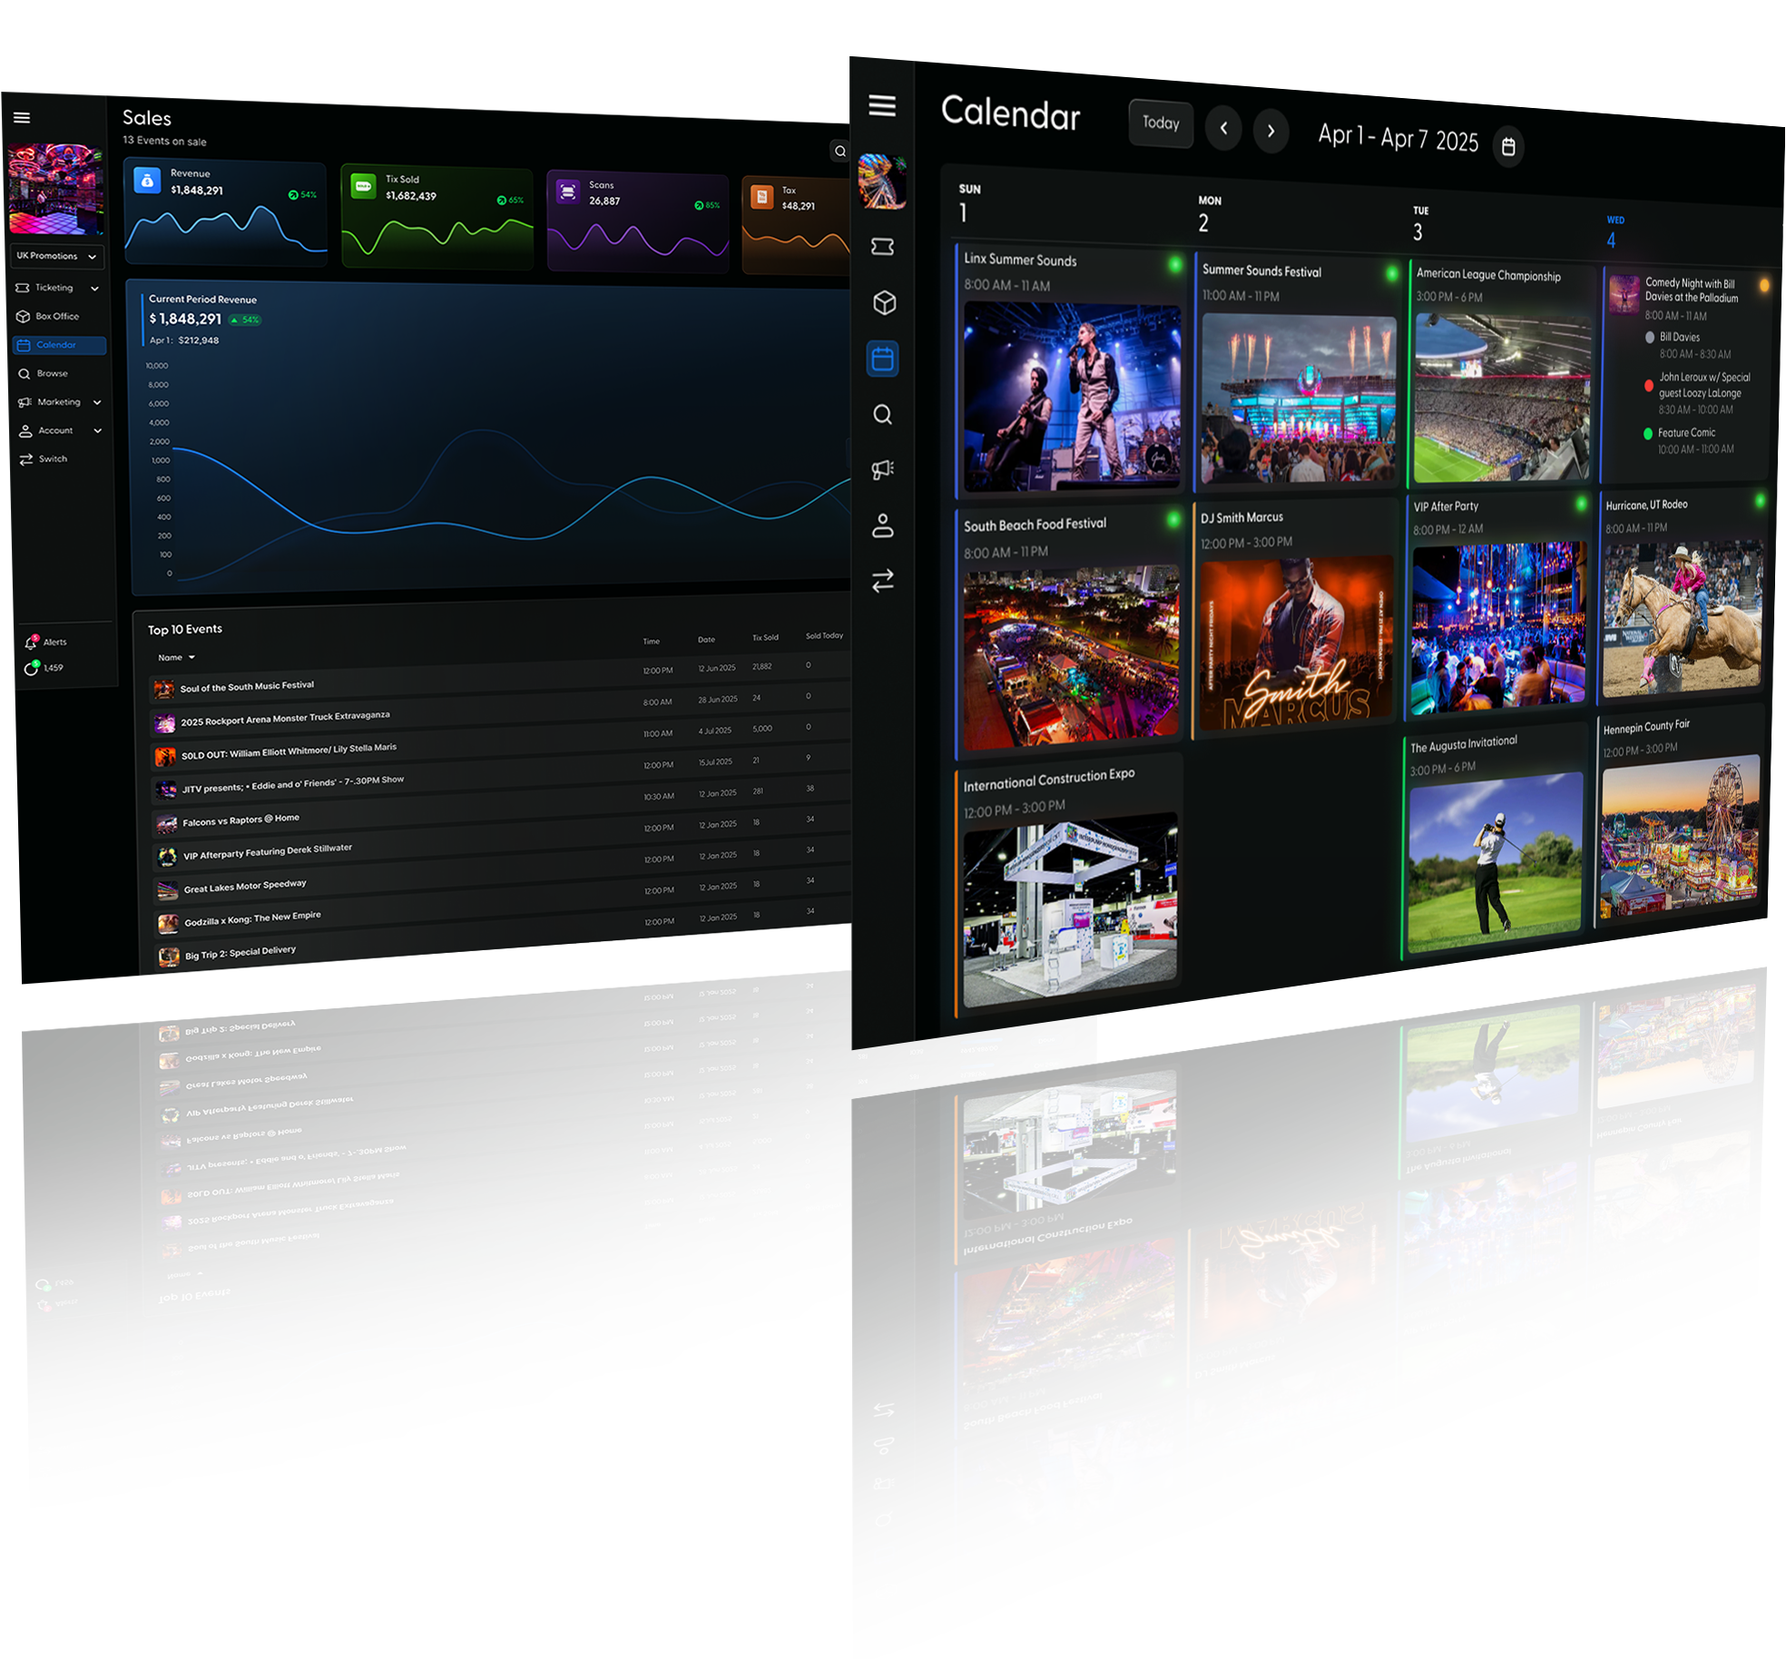Open Box Office cube icon in Calendar sidebar
Viewport: 1786px width, 1659px height.
[x=884, y=303]
